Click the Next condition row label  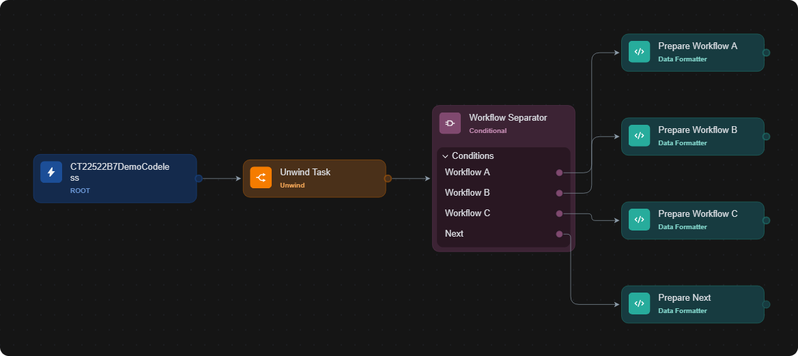(x=454, y=233)
